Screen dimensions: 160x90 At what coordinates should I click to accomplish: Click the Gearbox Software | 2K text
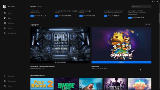coord(37,68)
